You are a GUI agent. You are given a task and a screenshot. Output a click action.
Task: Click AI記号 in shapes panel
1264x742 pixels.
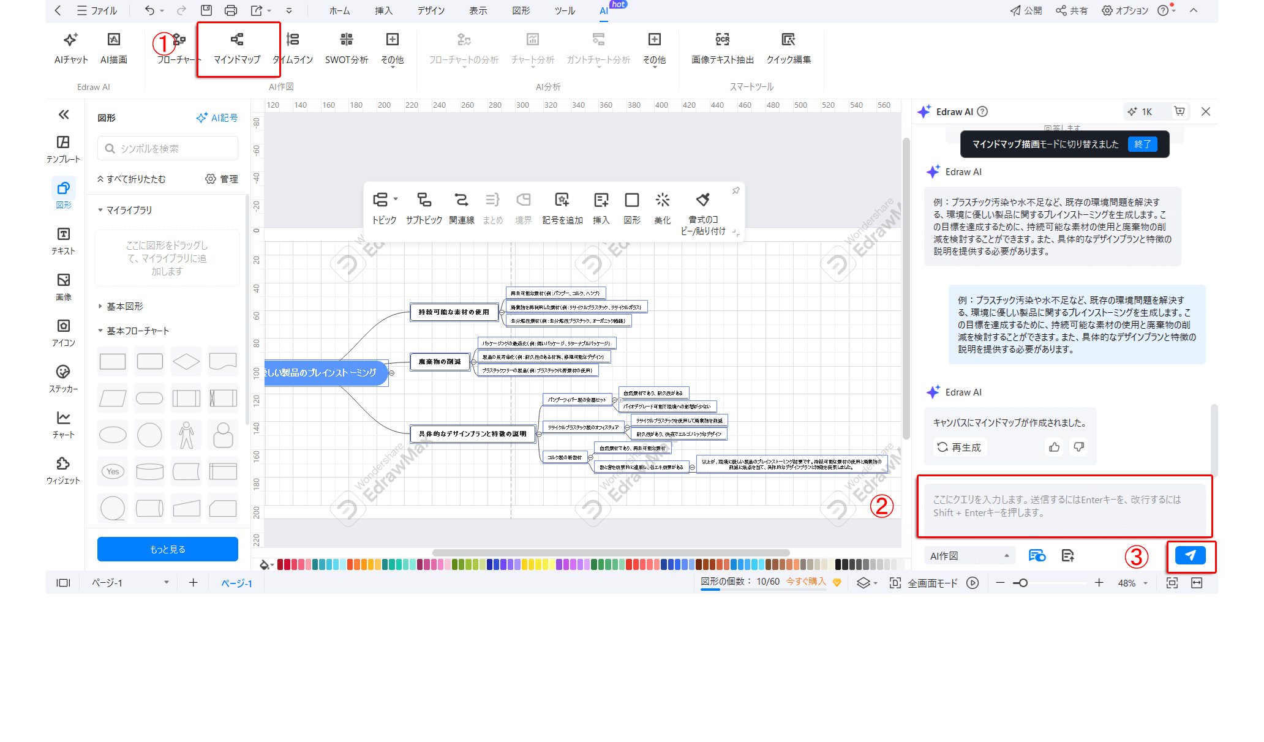tap(217, 118)
